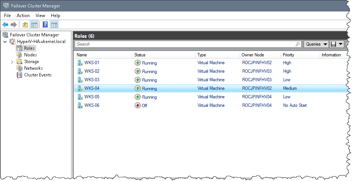This screenshot has height=181, width=352.
Task: Open the save query dropdown arrow
Action: pyautogui.click(x=340, y=44)
